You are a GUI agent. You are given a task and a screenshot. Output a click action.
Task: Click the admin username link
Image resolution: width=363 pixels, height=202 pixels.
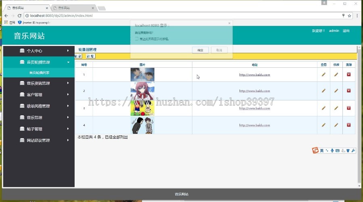point(334,31)
